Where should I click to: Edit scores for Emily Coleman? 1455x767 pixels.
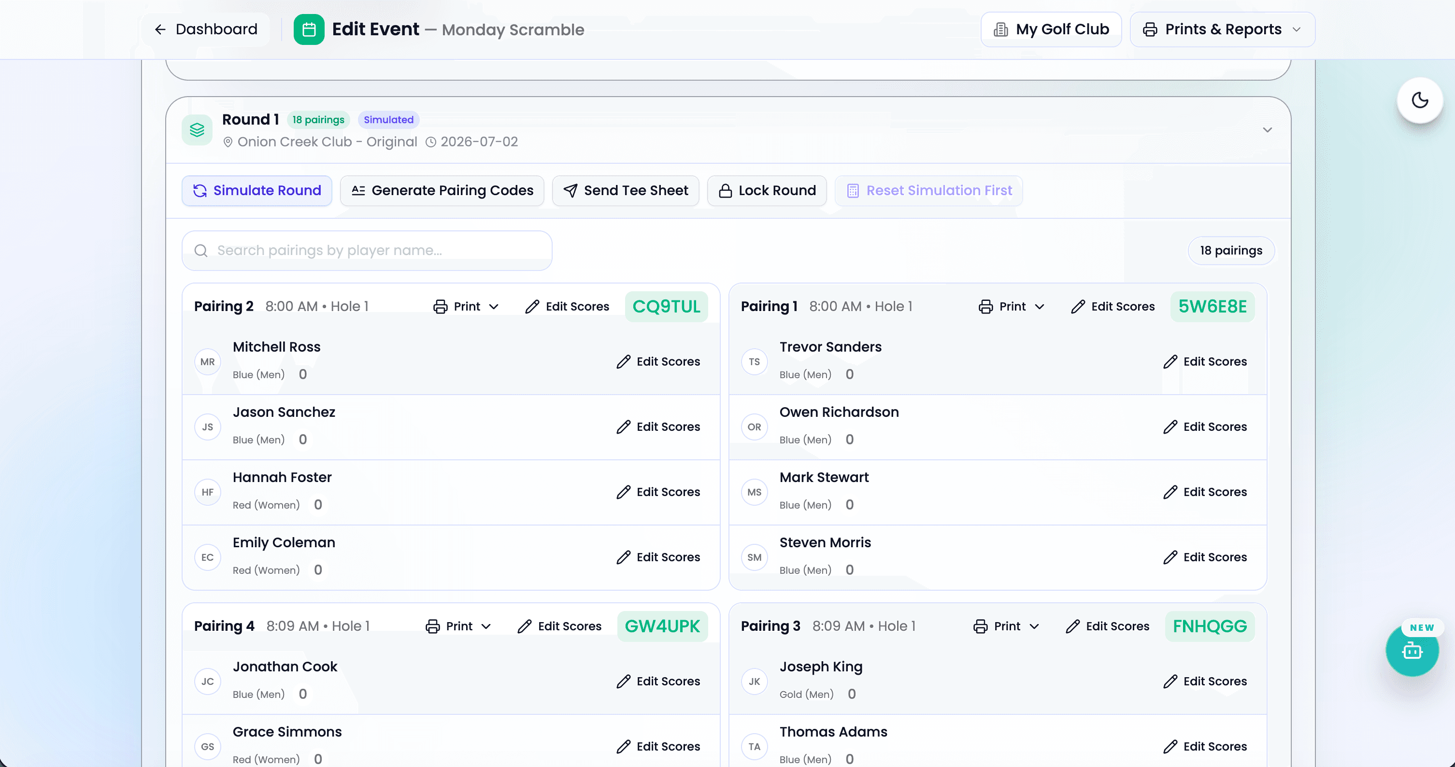pyautogui.click(x=658, y=557)
